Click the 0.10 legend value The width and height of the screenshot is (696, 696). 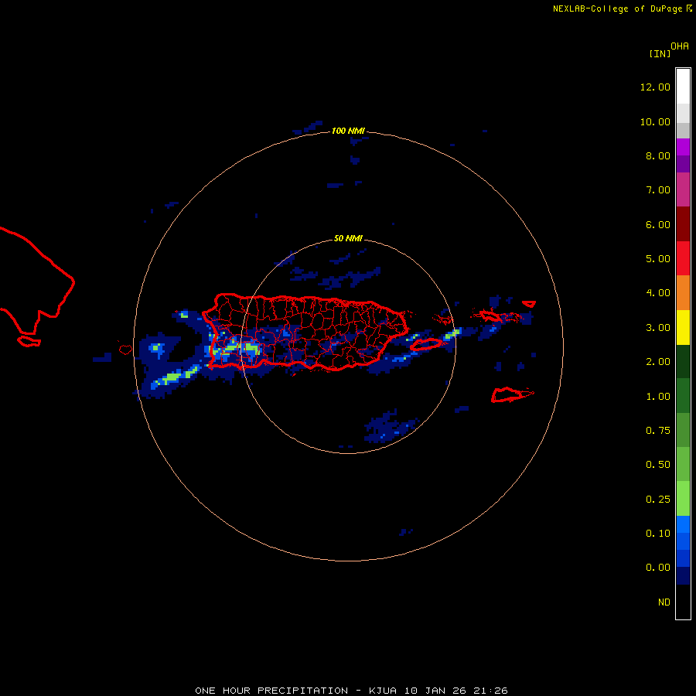click(658, 534)
